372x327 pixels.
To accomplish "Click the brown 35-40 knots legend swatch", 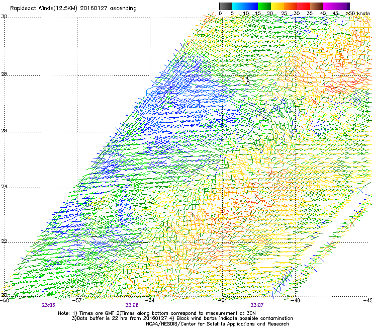I will pyautogui.click(x=317, y=6).
